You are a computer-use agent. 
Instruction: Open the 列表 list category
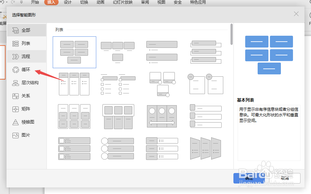(27, 43)
